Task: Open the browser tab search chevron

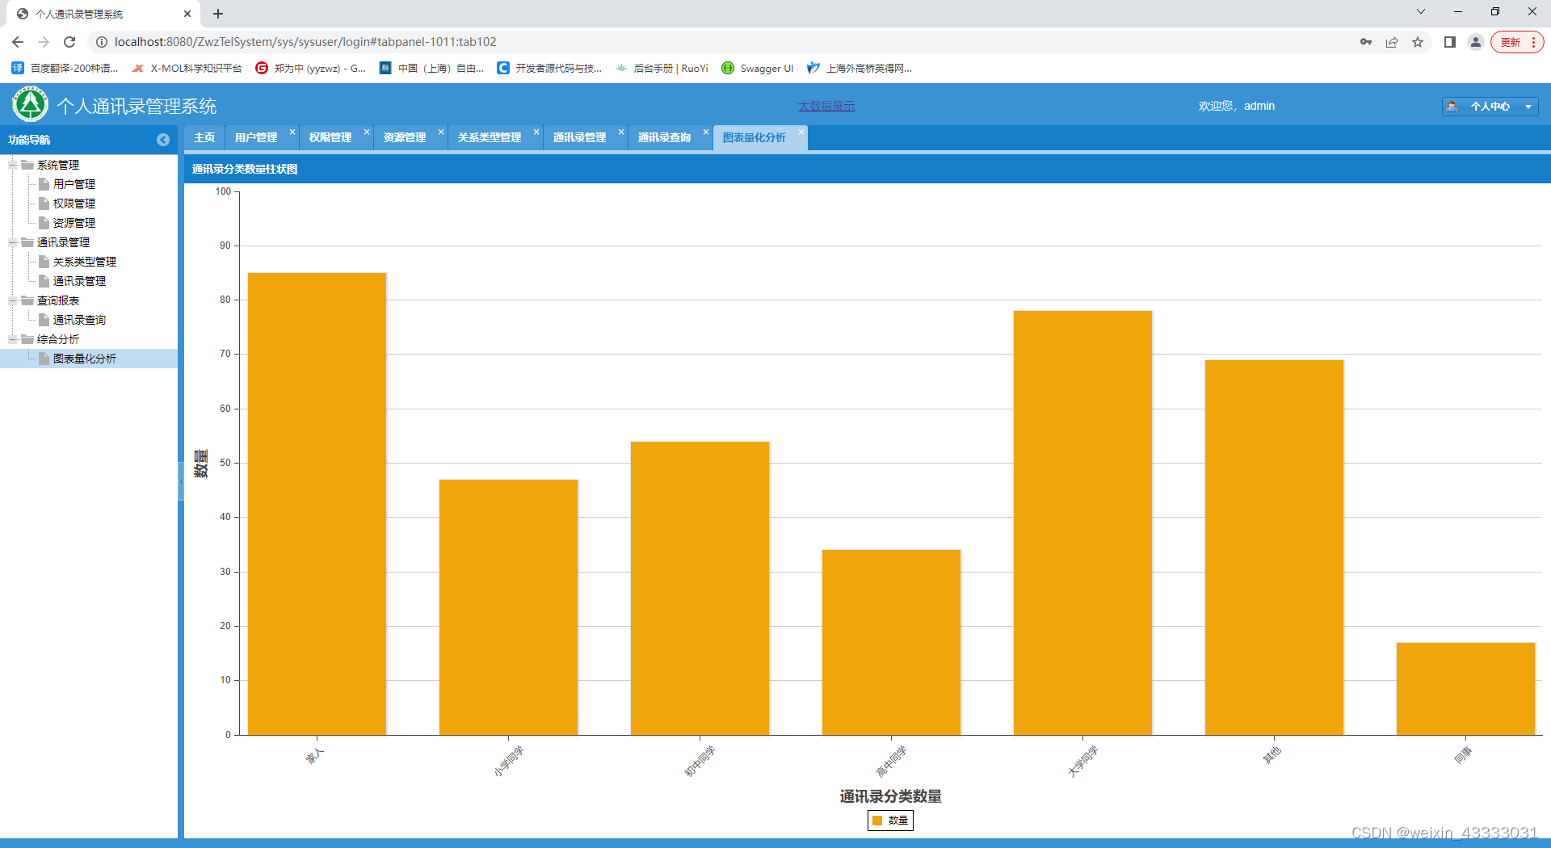Action: tap(1421, 11)
